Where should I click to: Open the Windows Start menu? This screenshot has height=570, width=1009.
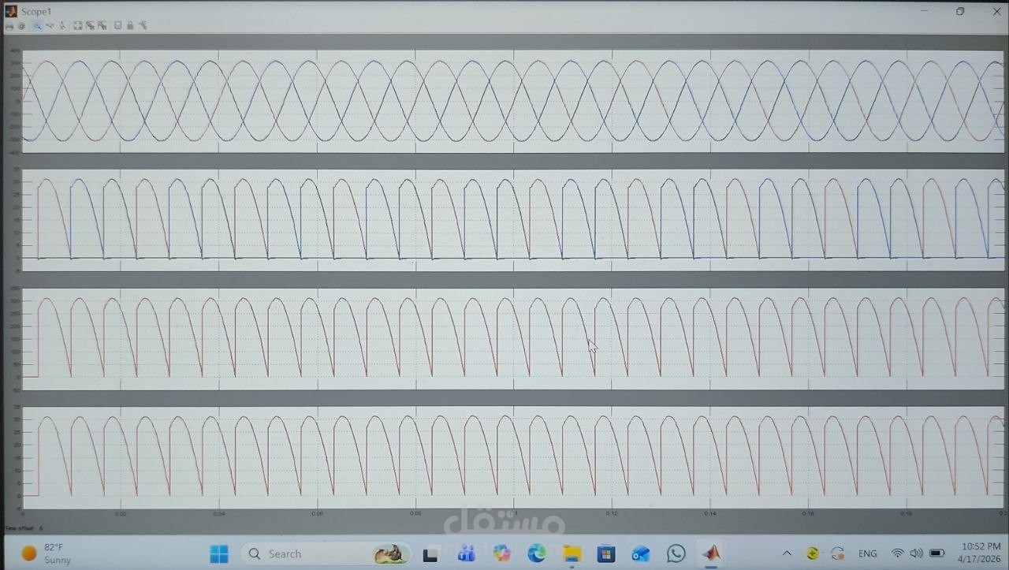219,553
